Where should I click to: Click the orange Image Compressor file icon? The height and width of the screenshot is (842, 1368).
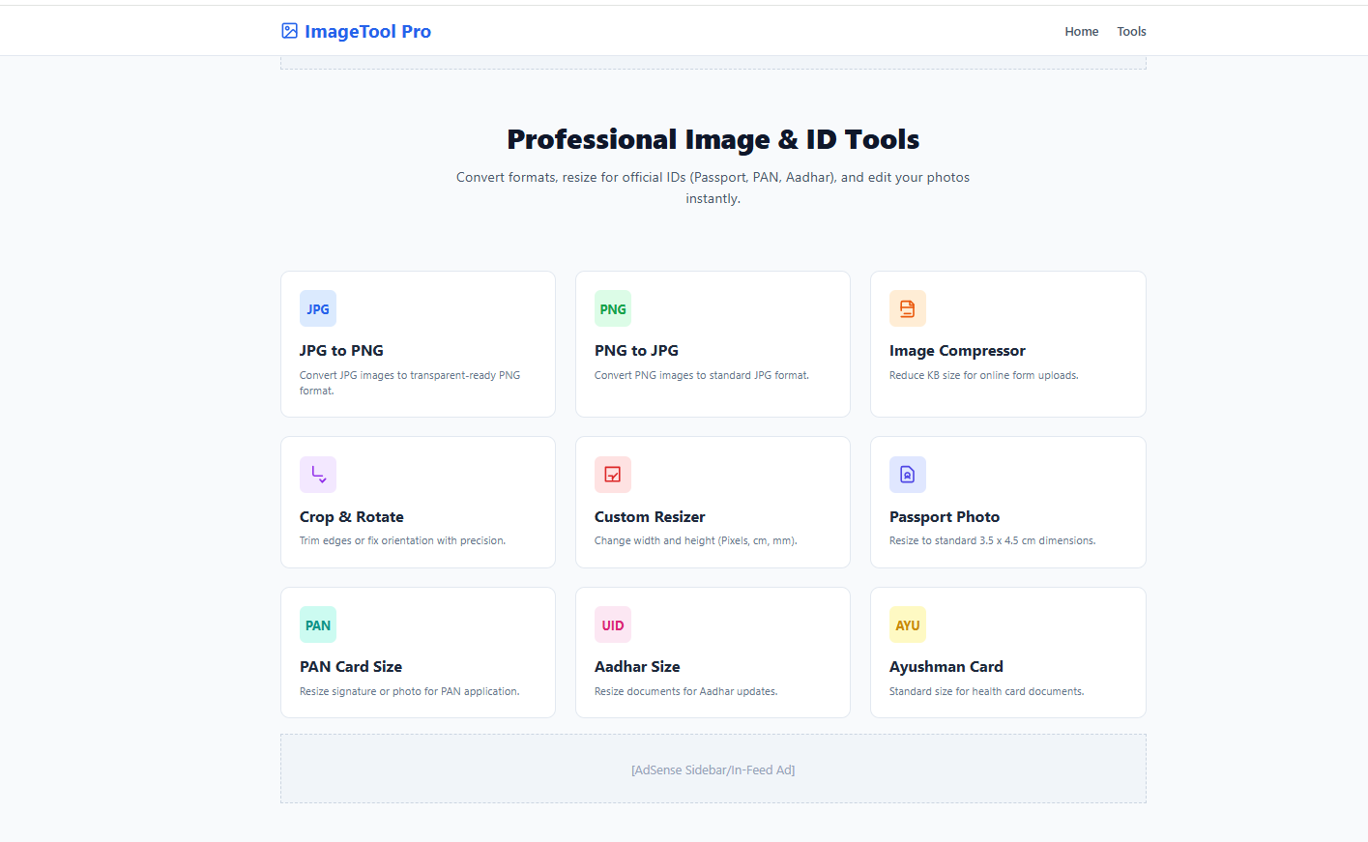[x=907, y=309]
